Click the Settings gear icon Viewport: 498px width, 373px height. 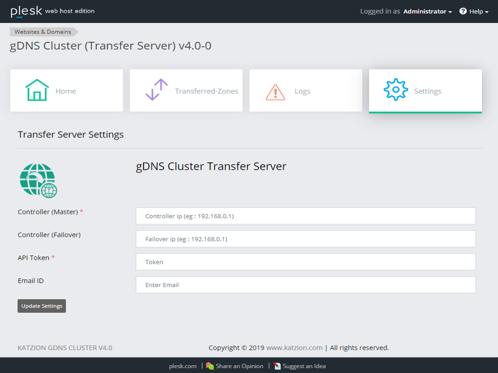(x=395, y=90)
